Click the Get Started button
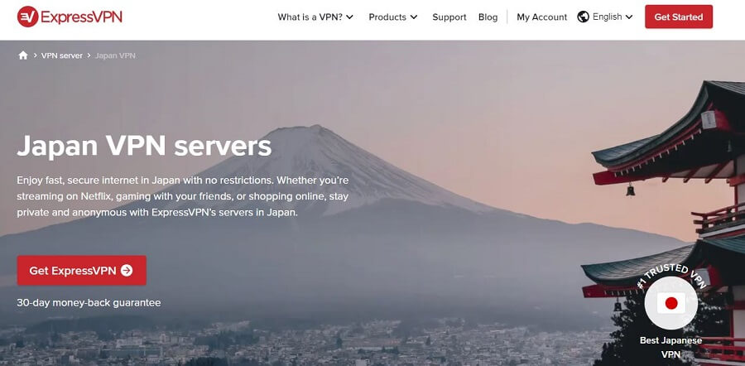745x366 pixels. coord(679,17)
